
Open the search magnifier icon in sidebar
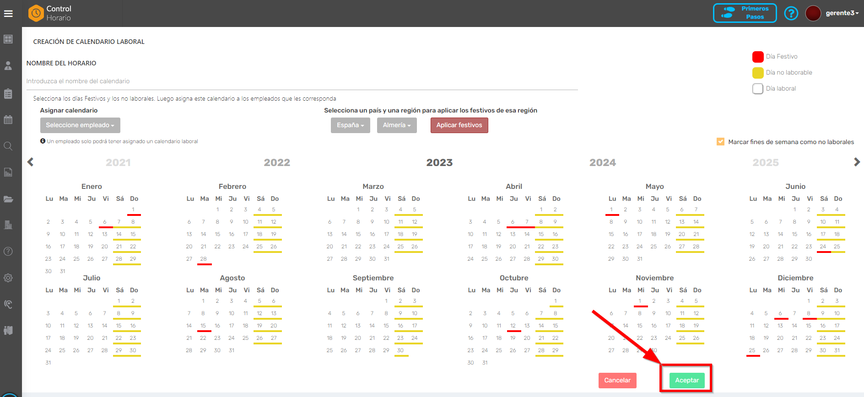8,146
